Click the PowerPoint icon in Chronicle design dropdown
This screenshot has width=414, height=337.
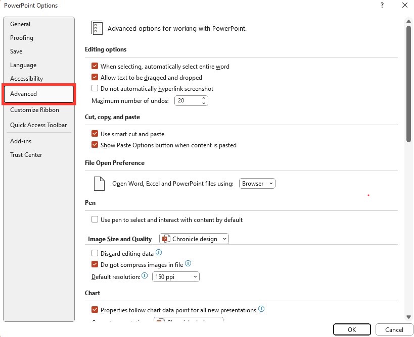tap(166, 239)
